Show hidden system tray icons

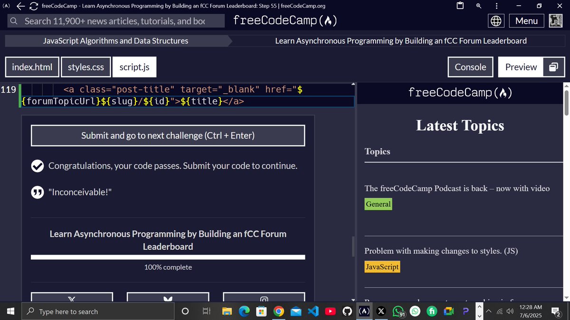click(489, 311)
